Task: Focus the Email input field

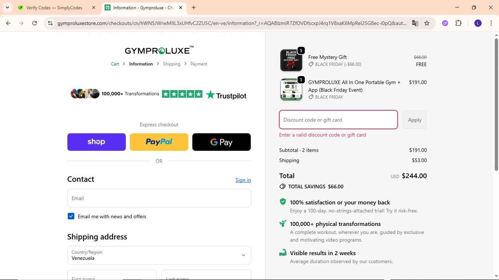Action: tap(159, 198)
